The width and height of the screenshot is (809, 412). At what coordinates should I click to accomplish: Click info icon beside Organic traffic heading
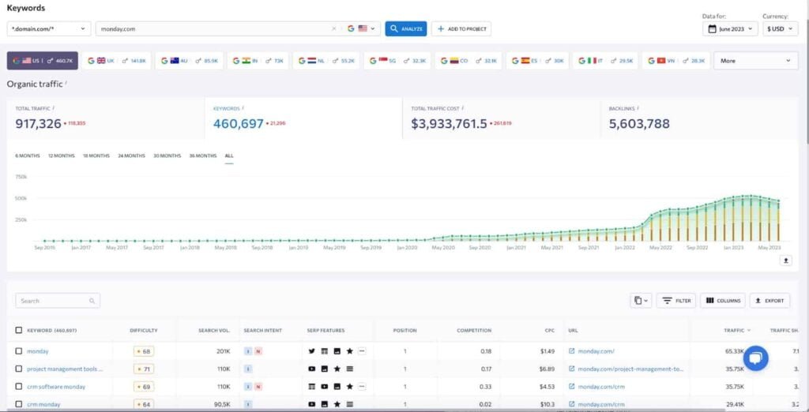66,83
